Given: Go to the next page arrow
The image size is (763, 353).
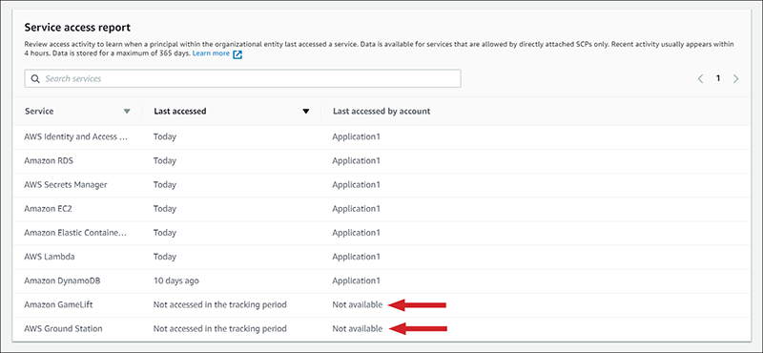Looking at the screenshot, I should (x=735, y=78).
